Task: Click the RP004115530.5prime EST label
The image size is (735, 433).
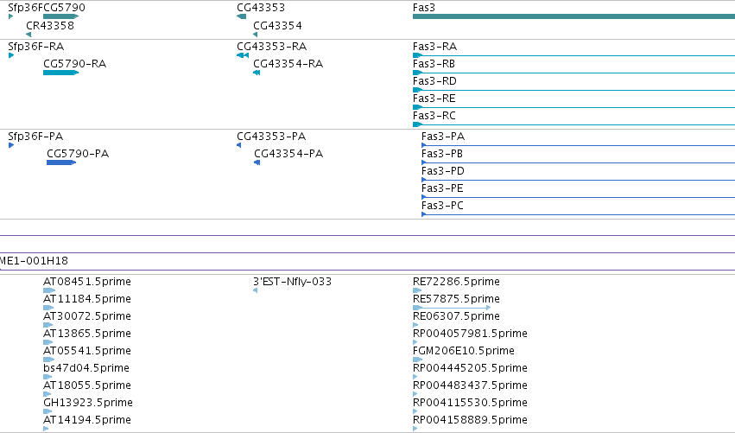Action: [x=470, y=403]
